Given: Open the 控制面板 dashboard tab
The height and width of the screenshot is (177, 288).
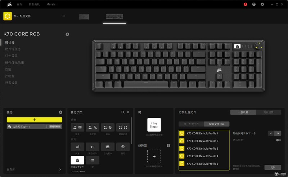Looking at the screenshot, I should (34, 4).
